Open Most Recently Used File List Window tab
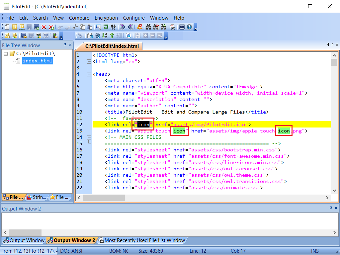The image size is (340, 255). [142, 240]
